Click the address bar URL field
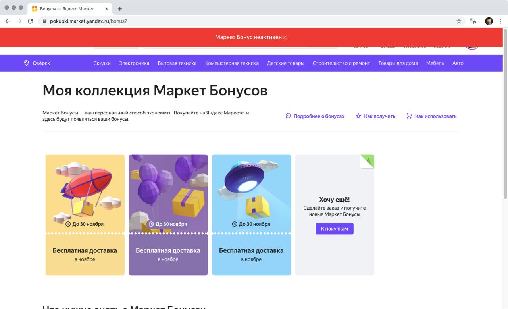Viewport: 508px width, 309px height. [x=252, y=21]
